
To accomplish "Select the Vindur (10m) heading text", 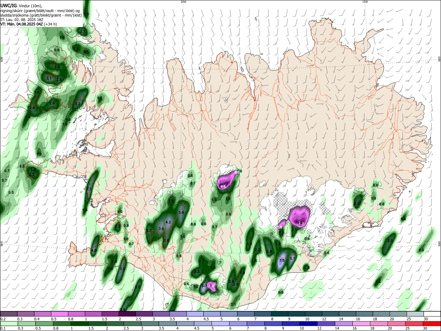I will coord(30,6).
